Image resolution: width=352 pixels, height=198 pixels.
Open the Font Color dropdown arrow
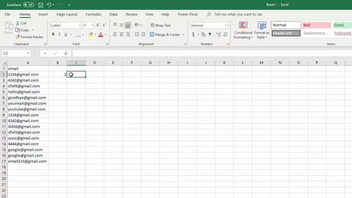click(x=106, y=35)
